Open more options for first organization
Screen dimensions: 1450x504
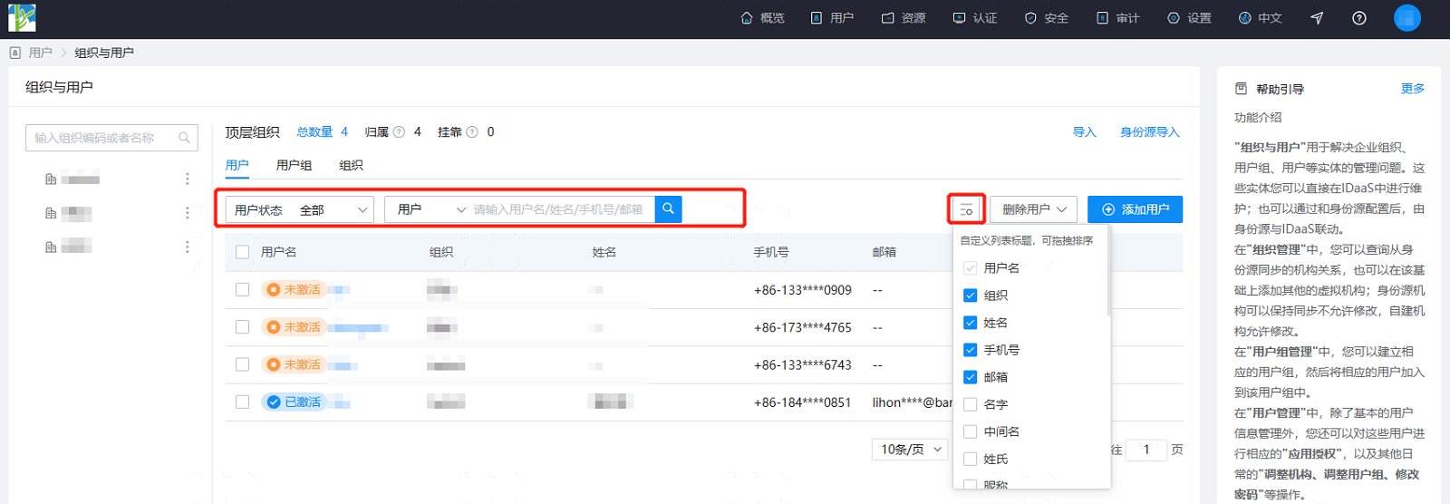[188, 179]
